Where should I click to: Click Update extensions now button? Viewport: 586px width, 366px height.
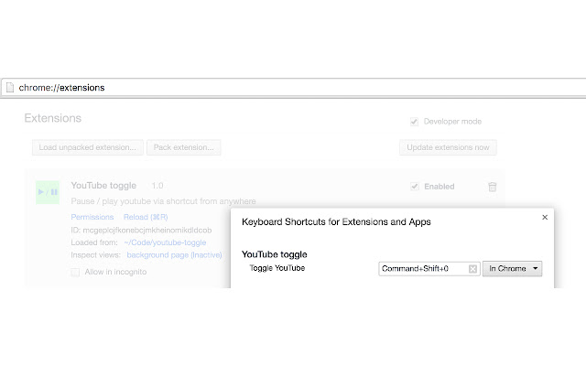click(x=448, y=147)
